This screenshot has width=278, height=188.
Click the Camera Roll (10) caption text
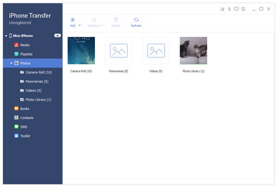tap(81, 71)
